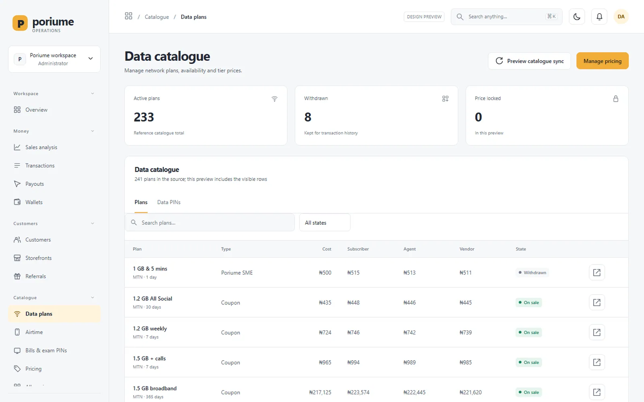
Task: Click the Wi-Fi icon on Active plans card
Action: [x=275, y=99]
